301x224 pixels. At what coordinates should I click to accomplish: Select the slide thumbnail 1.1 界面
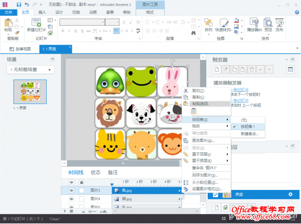pos(30,92)
